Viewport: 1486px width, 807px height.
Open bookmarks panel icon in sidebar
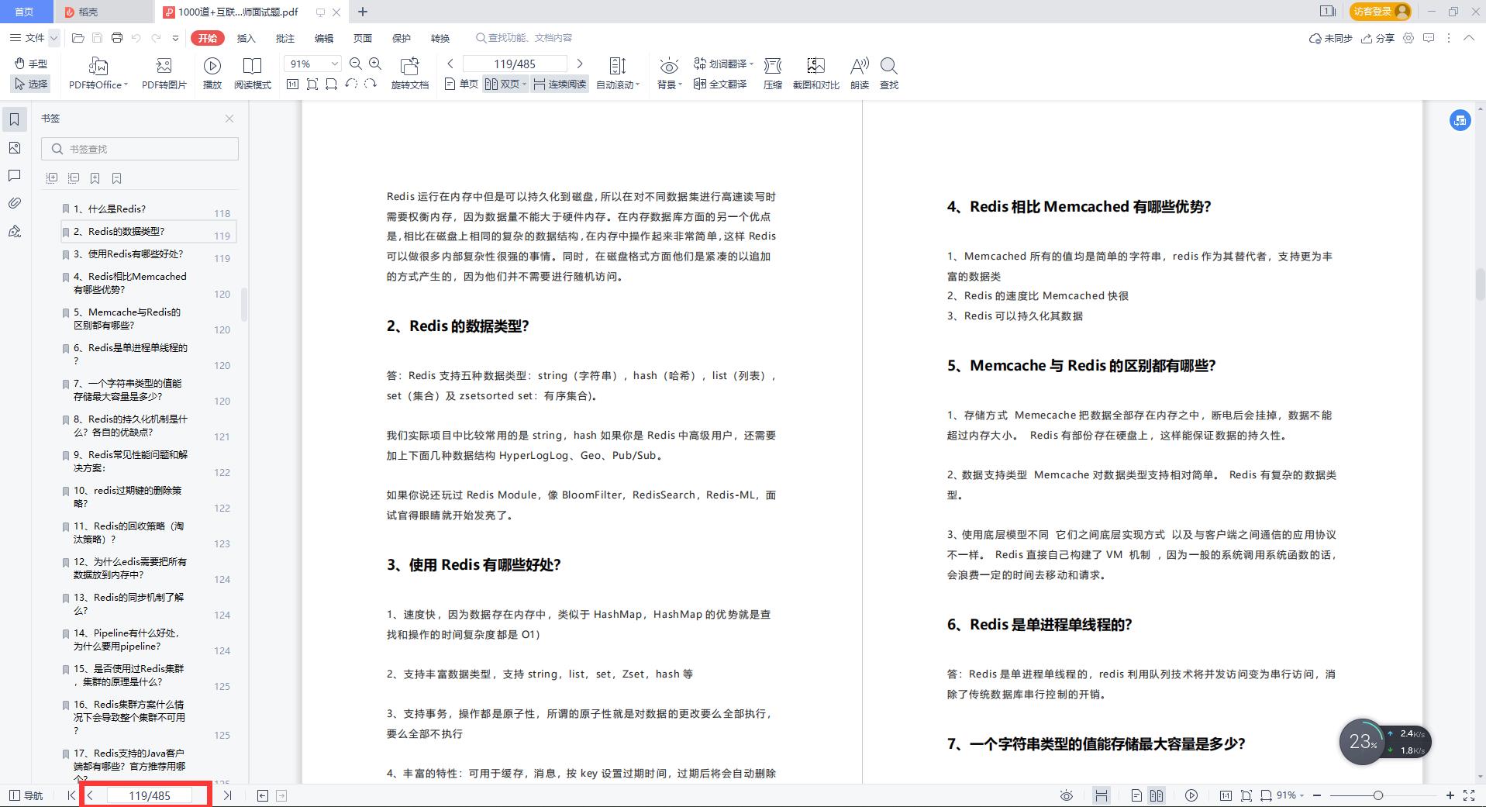click(14, 119)
